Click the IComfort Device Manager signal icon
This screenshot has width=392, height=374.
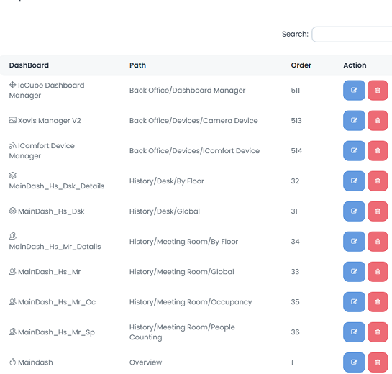click(12, 145)
